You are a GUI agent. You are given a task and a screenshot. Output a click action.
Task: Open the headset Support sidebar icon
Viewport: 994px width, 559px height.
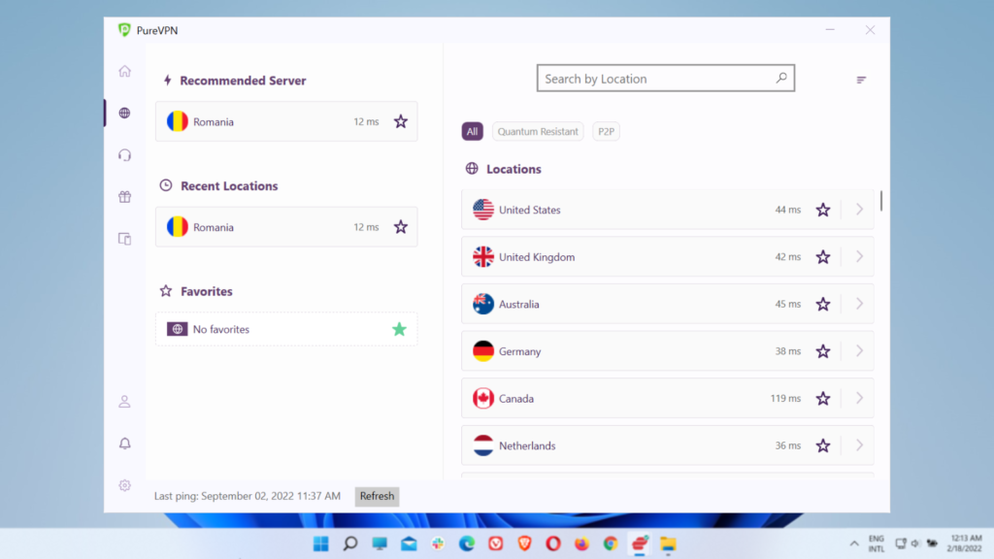[125, 154]
